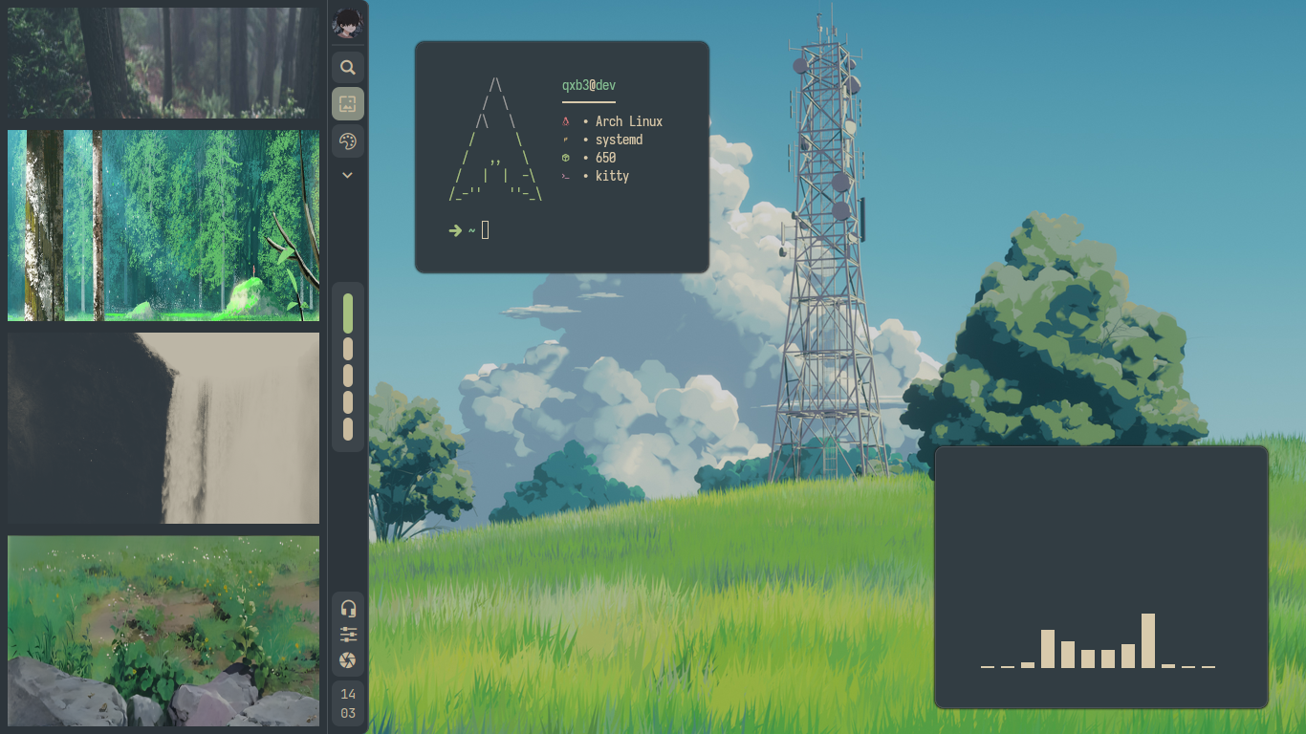The width and height of the screenshot is (1306, 734).
Task: Select the misty dark forest wallpaper thumbnail
Action: (x=163, y=63)
